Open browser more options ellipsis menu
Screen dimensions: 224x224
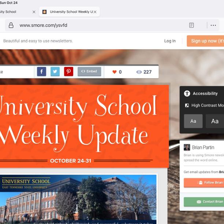(213, 25)
